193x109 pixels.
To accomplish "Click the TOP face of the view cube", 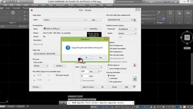I will [187, 38].
